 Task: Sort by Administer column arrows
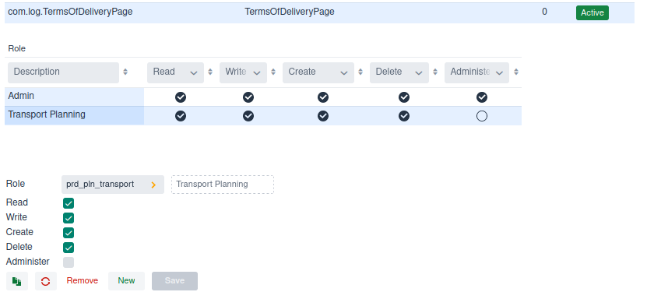coord(516,72)
